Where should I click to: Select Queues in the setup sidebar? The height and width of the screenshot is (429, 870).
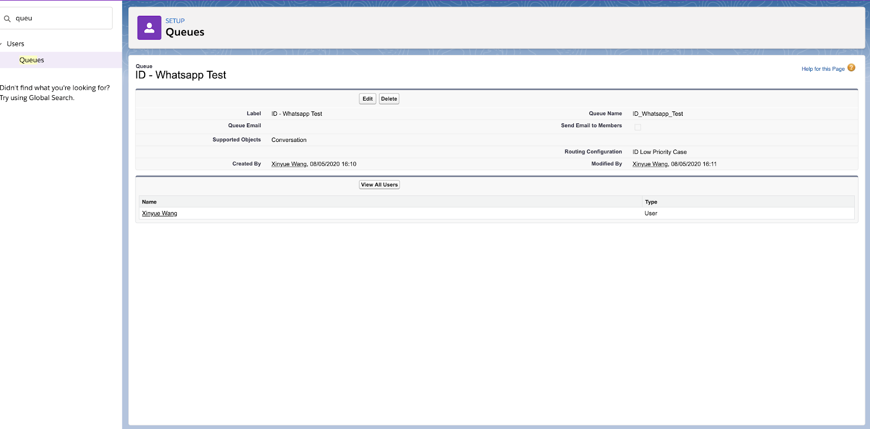[32, 60]
